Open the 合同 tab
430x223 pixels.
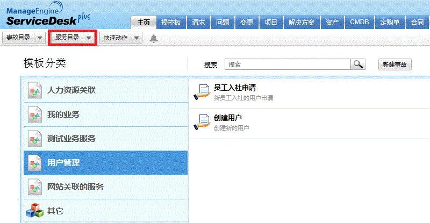point(417,23)
